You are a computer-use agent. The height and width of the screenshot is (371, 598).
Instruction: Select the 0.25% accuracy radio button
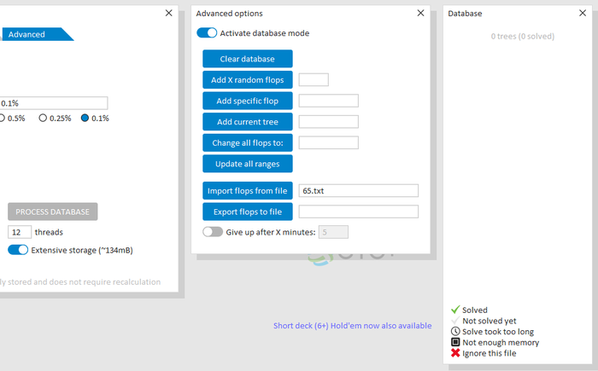point(43,118)
